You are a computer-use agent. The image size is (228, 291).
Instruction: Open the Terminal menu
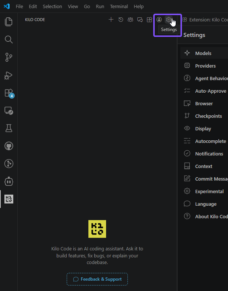tap(119, 7)
